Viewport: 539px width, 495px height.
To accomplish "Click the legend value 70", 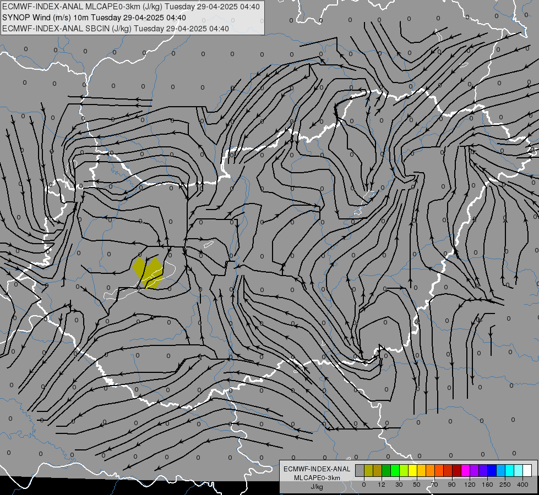I will [x=434, y=485].
